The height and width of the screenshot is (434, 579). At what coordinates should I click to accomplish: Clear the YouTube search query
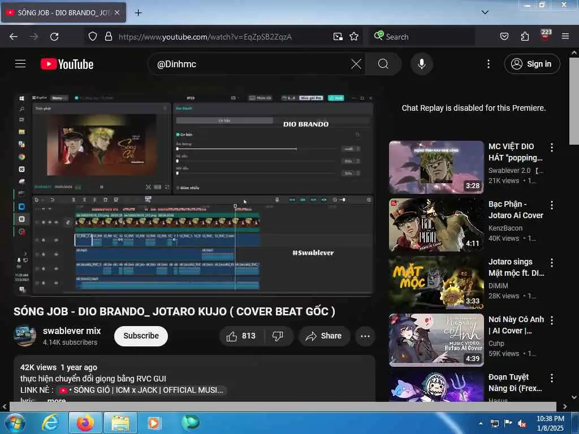pyautogui.click(x=356, y=64)
